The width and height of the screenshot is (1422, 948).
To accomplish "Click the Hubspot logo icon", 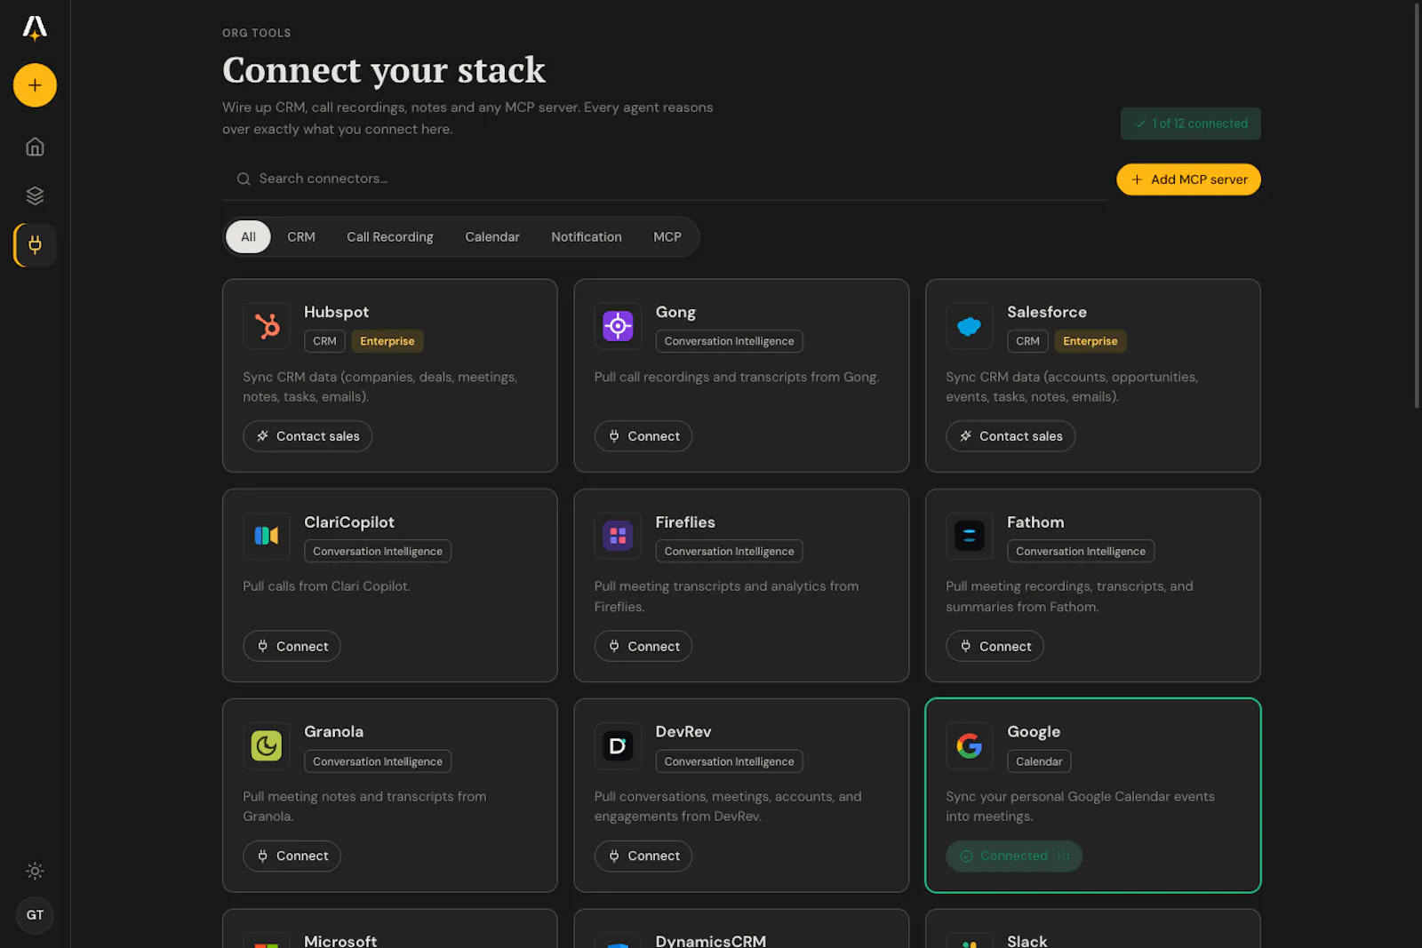I will (267, 326).
